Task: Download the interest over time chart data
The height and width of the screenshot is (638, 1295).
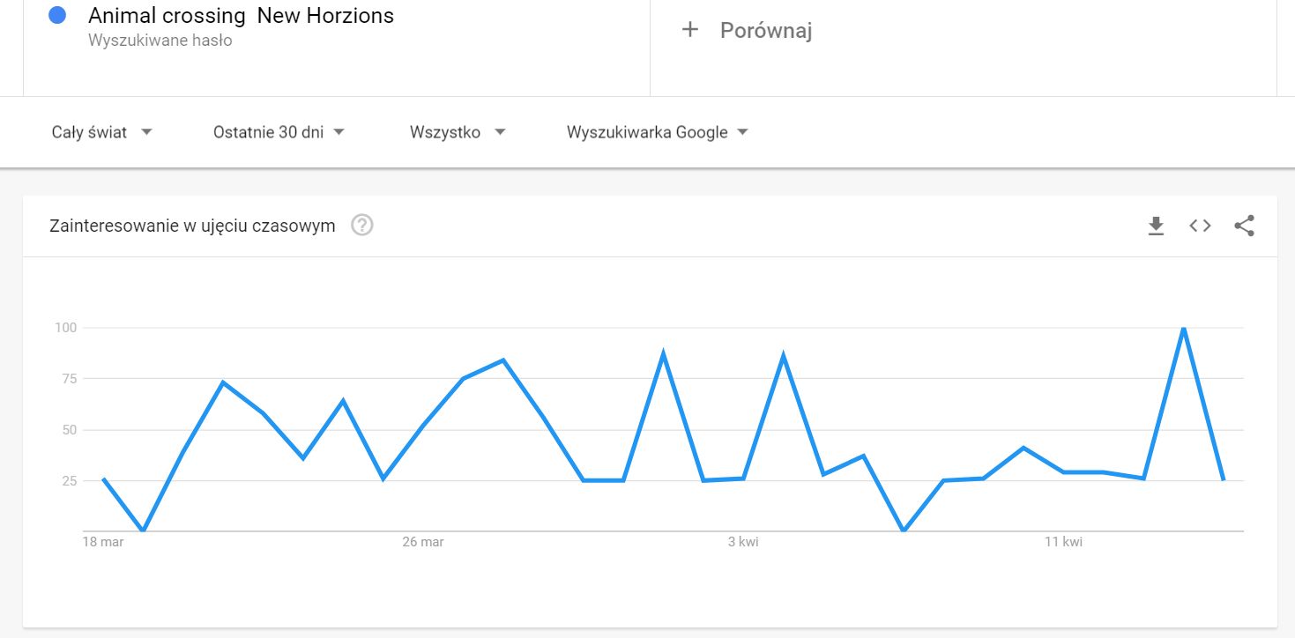Action: [1156, 226]
